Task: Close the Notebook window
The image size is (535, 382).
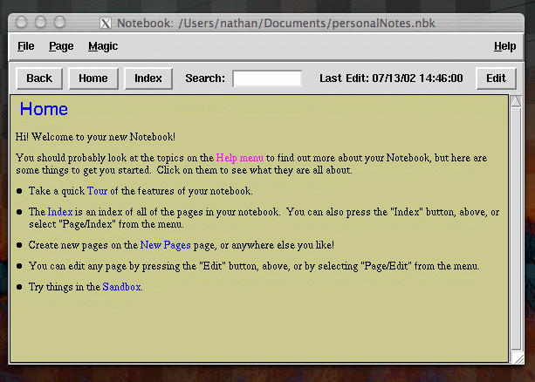Action: tap(24, 22)
